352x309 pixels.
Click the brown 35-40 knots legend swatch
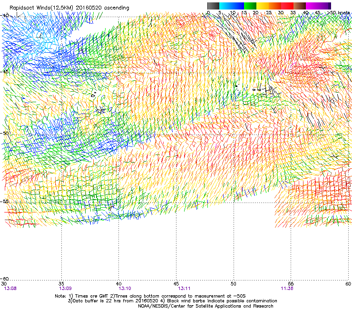300,6
